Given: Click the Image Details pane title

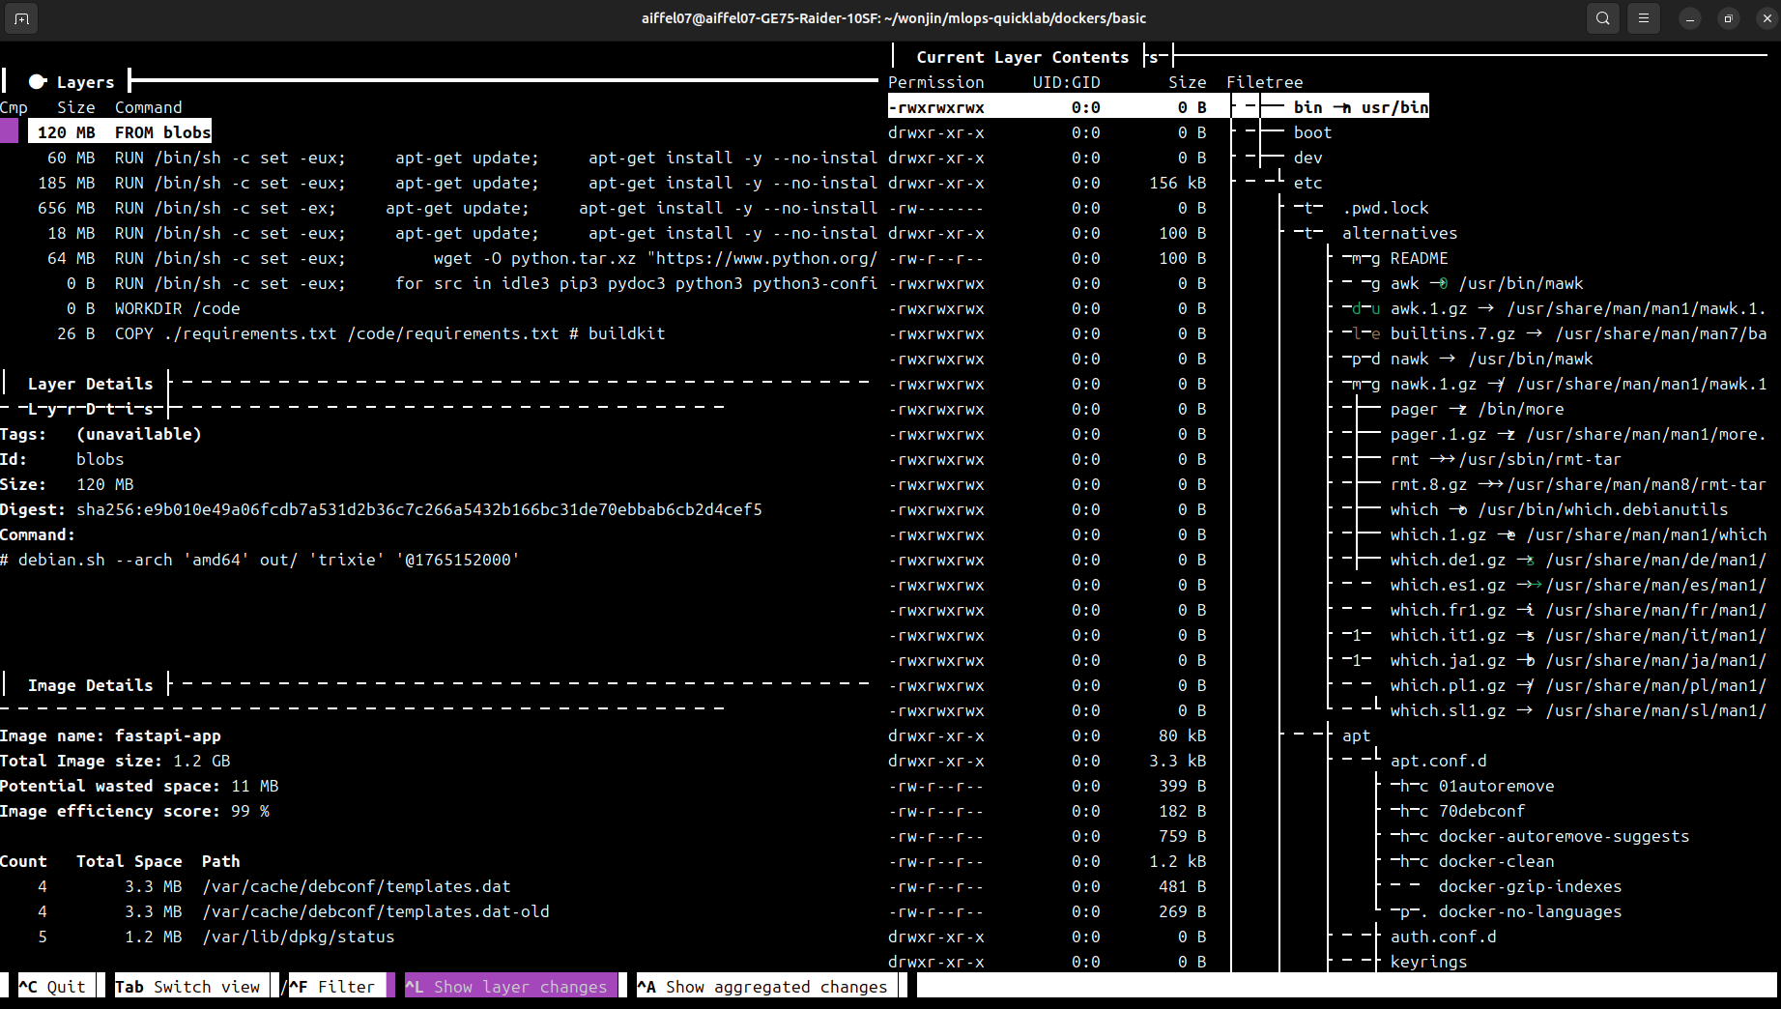Looking at the screenshot, I should coord(90,685).
